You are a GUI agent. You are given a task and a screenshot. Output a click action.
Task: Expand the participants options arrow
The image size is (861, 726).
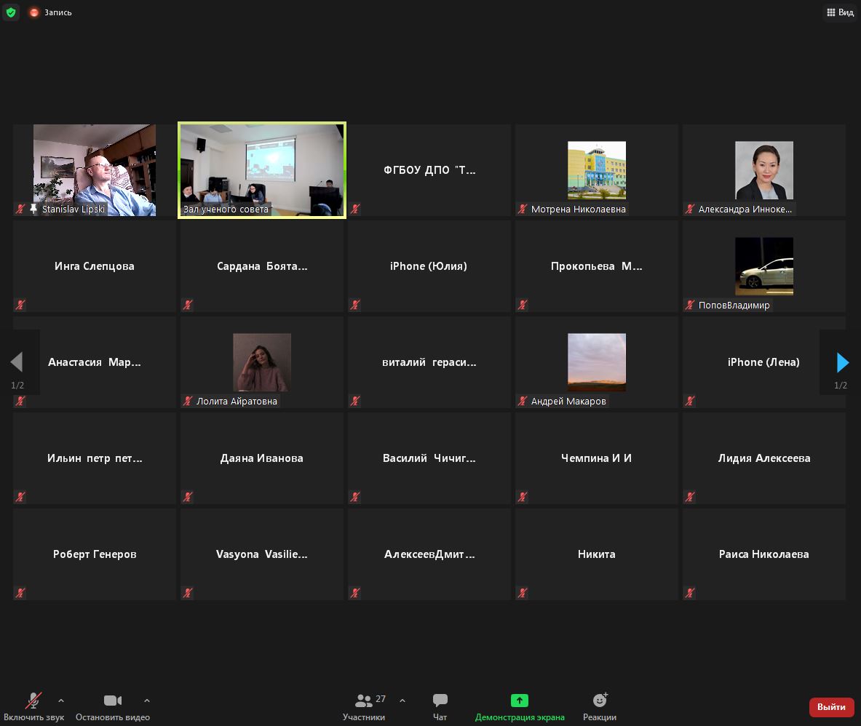402,701
